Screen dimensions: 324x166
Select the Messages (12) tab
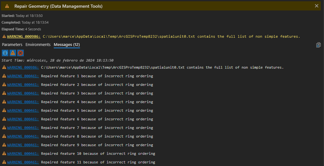pos(67,45)
